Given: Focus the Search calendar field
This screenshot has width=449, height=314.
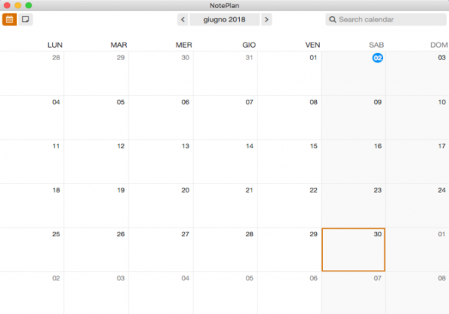Looking at the screenshot, I should coord(386,20).
